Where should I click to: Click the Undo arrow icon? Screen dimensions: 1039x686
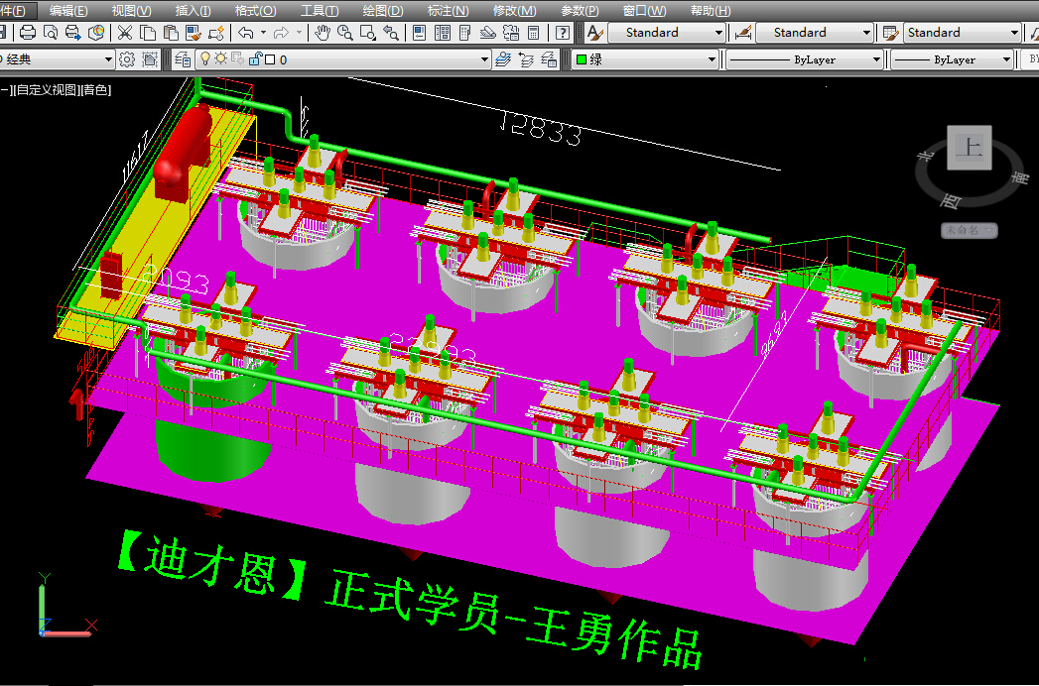tap(246, 33)
